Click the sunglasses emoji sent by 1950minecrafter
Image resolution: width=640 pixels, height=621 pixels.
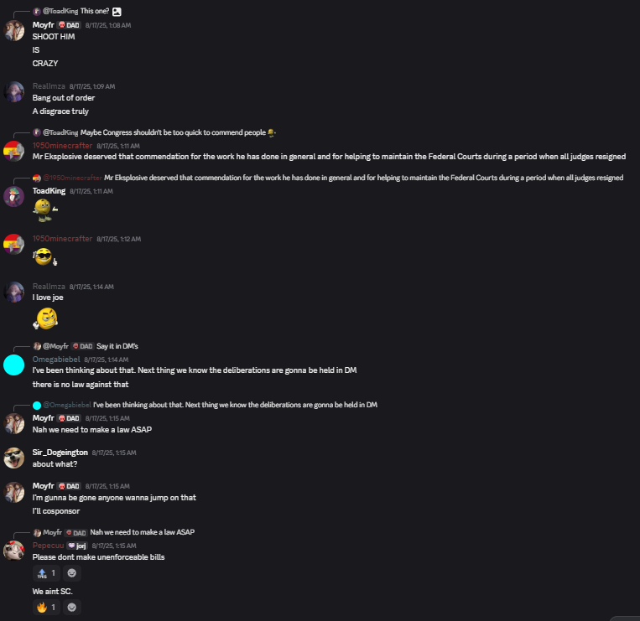[45, 257]
